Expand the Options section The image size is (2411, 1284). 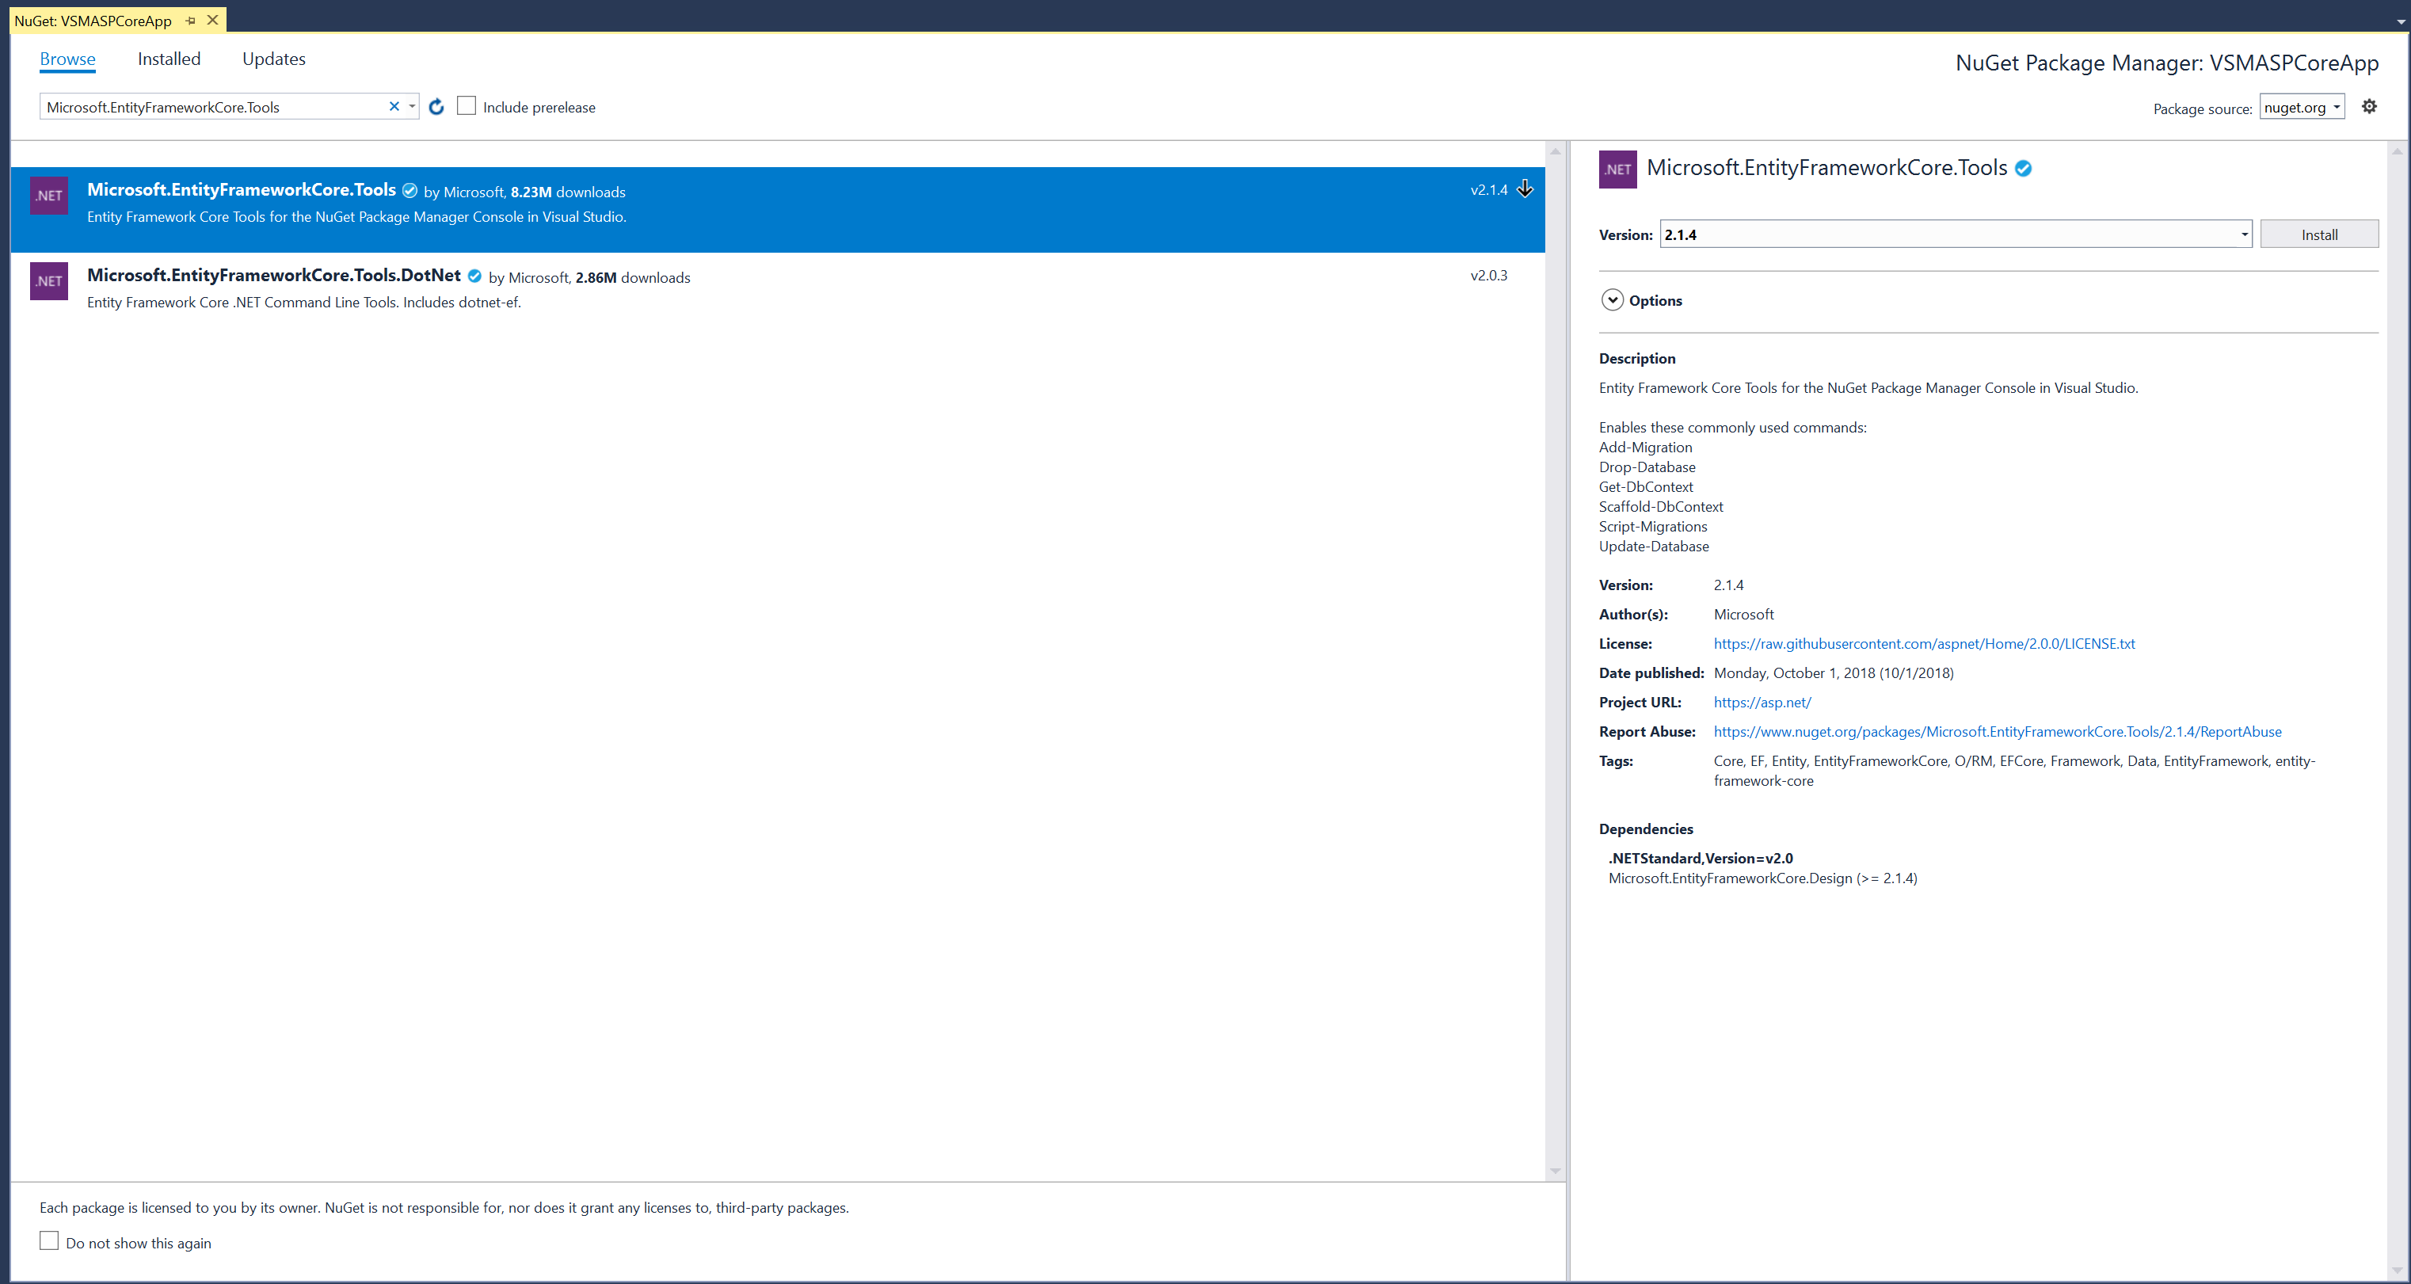(1612, 300)
